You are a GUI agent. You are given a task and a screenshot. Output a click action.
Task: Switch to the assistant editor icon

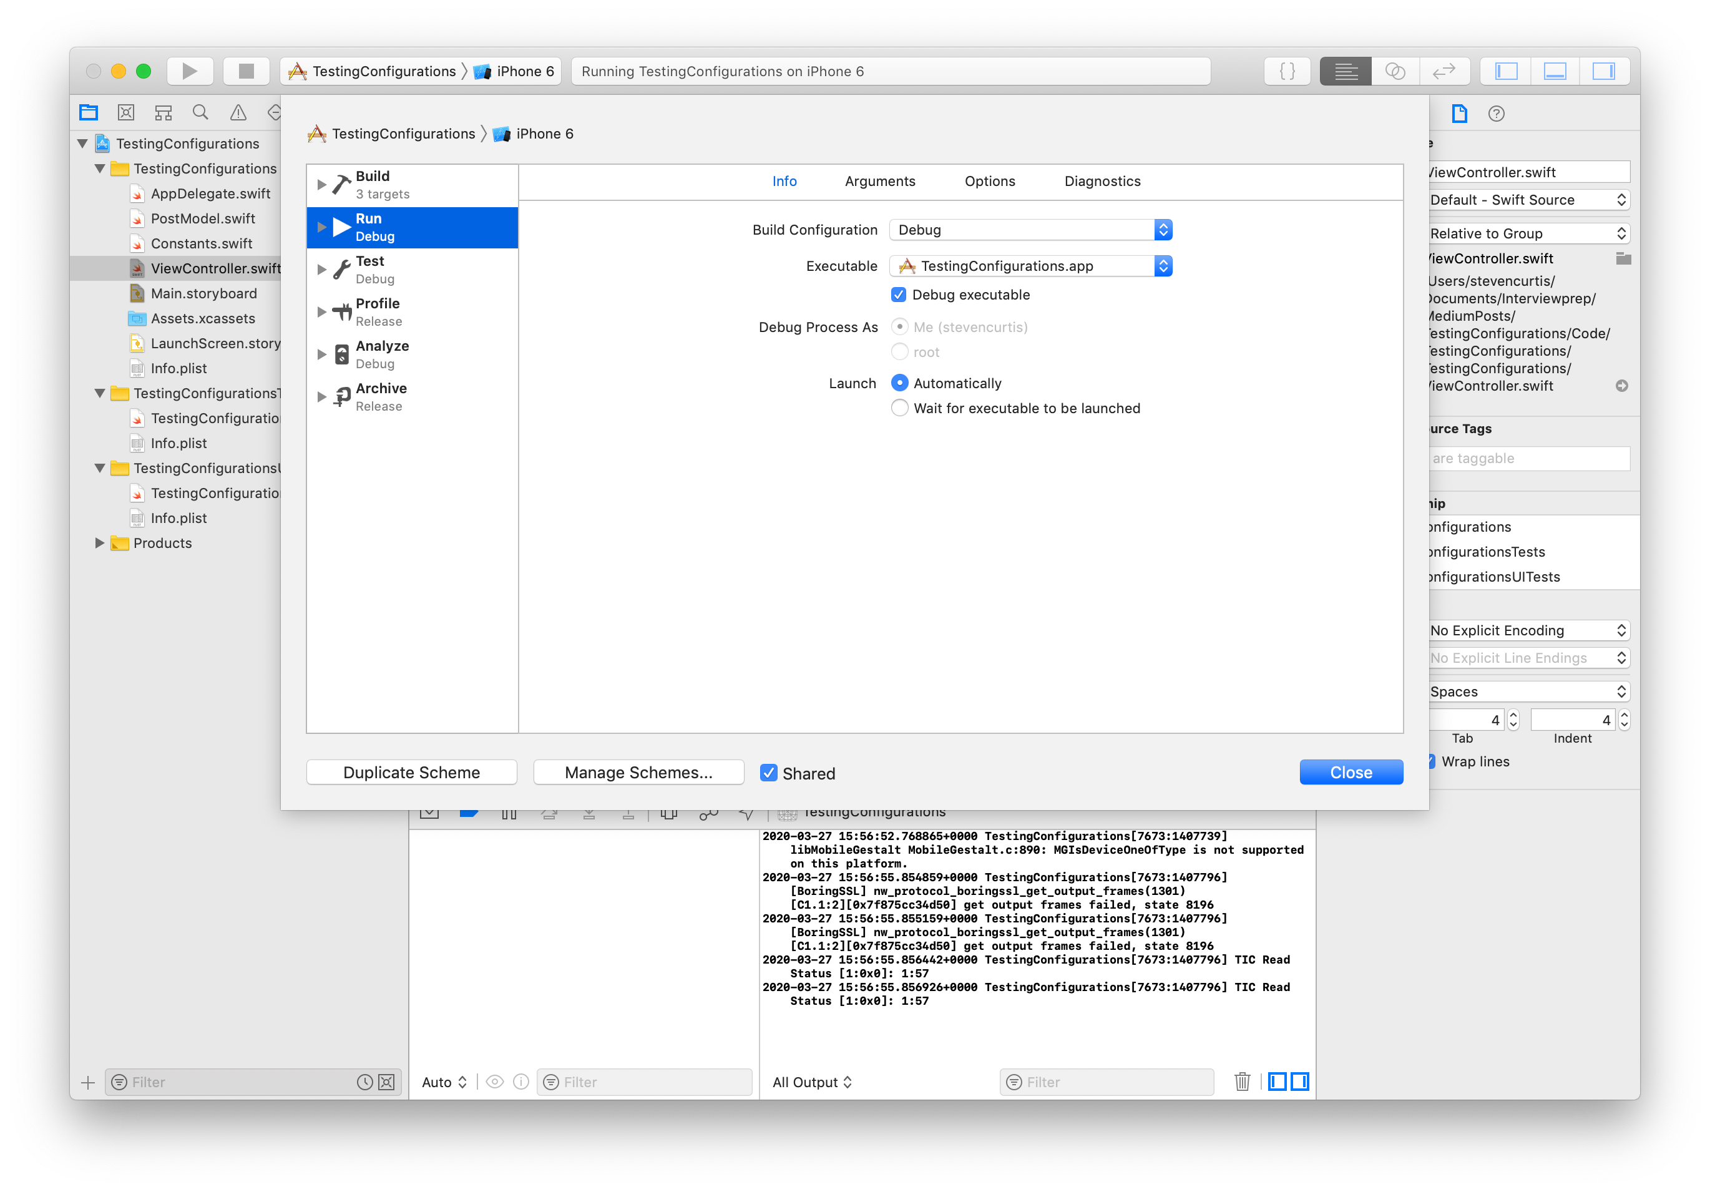[x=1394, y=72]
